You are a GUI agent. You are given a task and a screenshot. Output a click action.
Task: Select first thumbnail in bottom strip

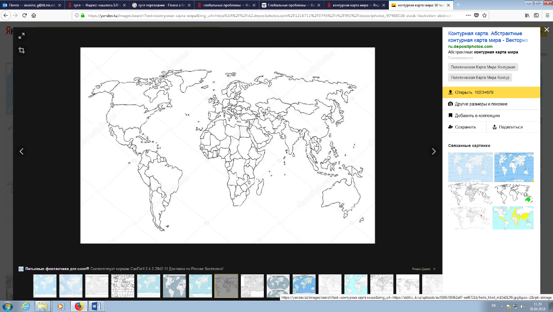click(45, 286)
